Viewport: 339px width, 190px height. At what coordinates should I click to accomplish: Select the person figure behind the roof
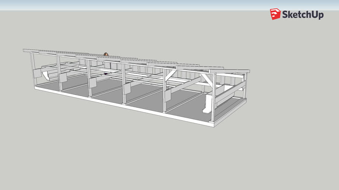[x=106, y=55]
